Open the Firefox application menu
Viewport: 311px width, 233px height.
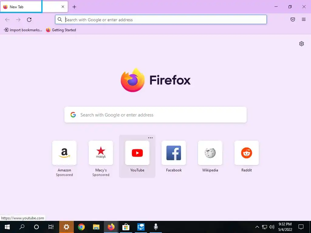[304, 19]
